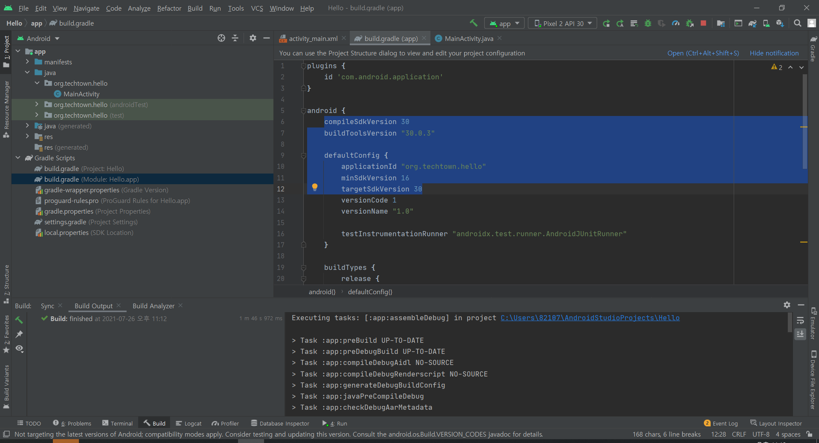Switch to activity_main.xml tab
The height and width of the screenshot is (443, 819).
pyautogui.click(x=313, y=38)
